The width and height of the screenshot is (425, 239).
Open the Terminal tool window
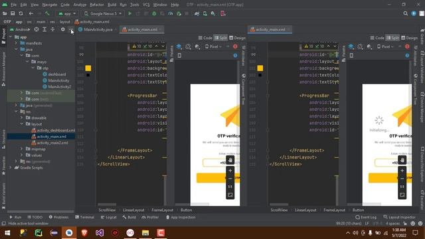[85, 217]
